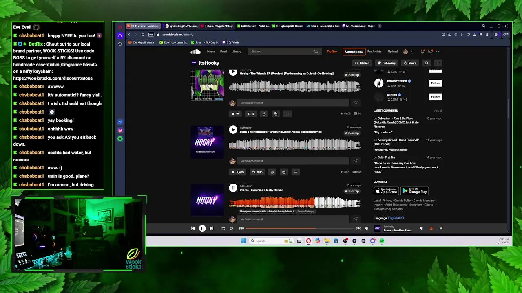Viewport: 522px width, 293px height.
Task: Open more options beside the profile message button
Action: pyautogui.click(x=438, y=63)
